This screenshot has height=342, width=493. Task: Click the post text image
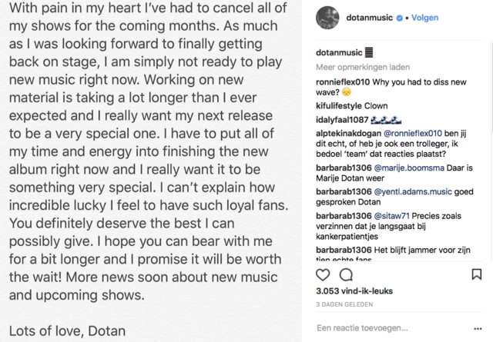pyautogui.click(x=154, y=171)
